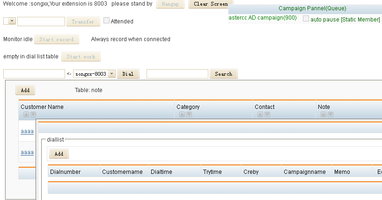The image size is (382, 200).
Task: Sort Category column descending
Action: pyautogui.click(x=189, y=114)
